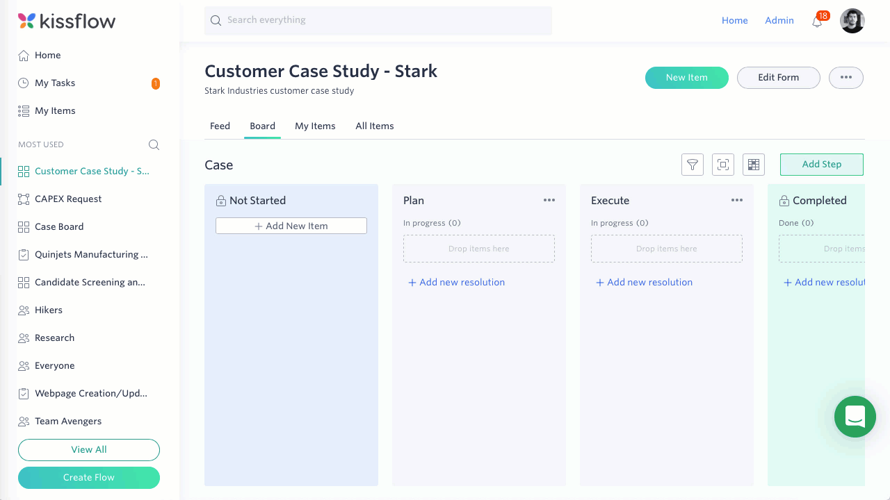This screenshot has width=890, height=500.
Task: Open the chat support bubble
Action: coord(855,417)
